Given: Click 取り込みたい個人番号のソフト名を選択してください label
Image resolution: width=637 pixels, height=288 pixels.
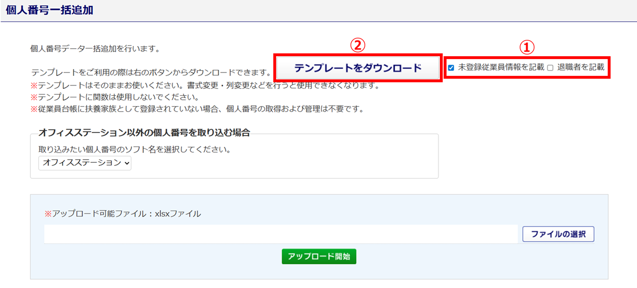Looking at the screenshot, I should click(134, 148).
